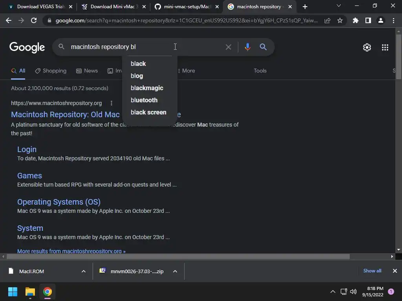Open File Explorer from the taskbar
The width and height of the screenshot is (402, 301).
coord(30,292)
